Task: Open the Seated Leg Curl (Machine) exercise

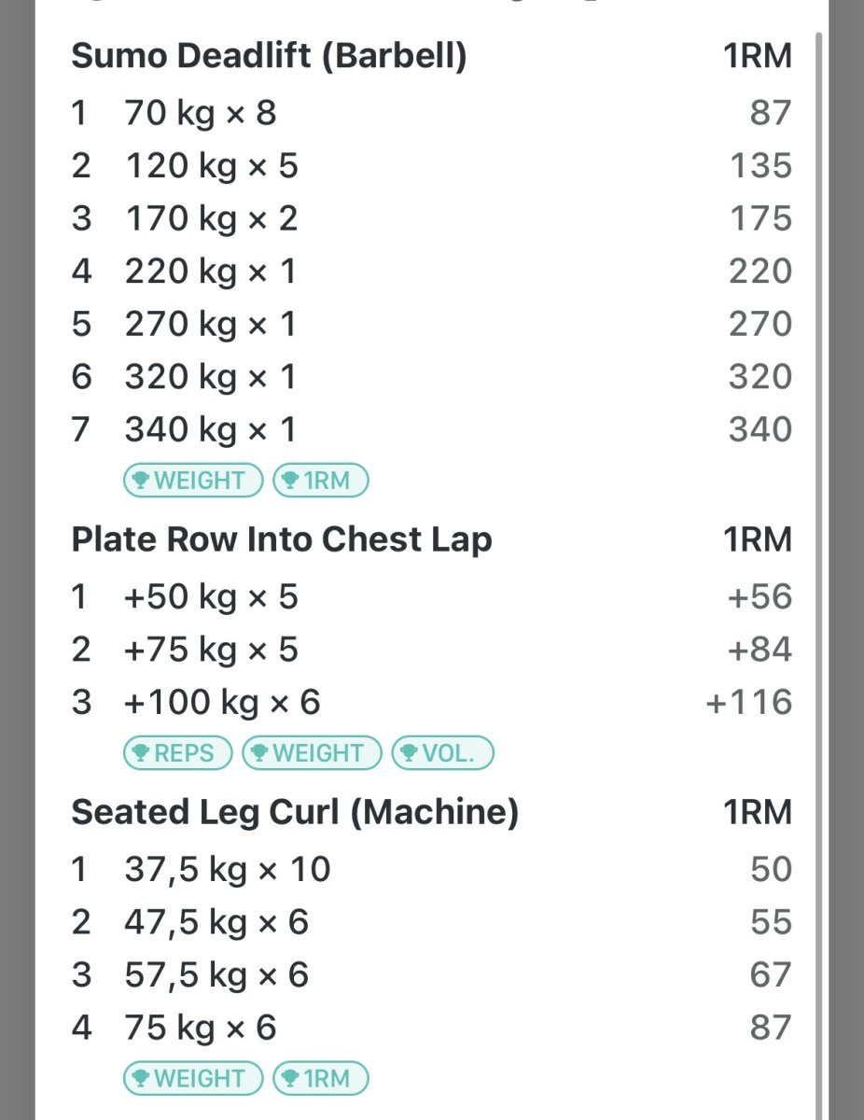Action: point(295,813)
